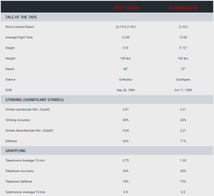This screenshot has width=214, height=196.
Task: Click the Striking (Significant Strikes) section header
Action: [34, 100]
